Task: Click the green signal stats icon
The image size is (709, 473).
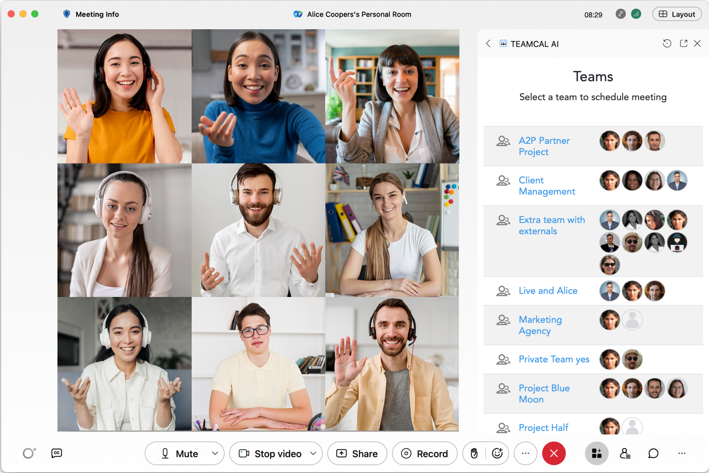Action: 636,14
